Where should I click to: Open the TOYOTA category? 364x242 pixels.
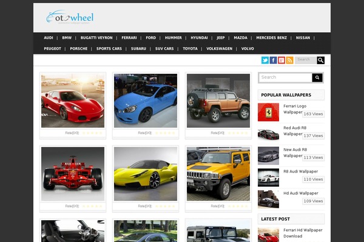[x=190, y=48]
